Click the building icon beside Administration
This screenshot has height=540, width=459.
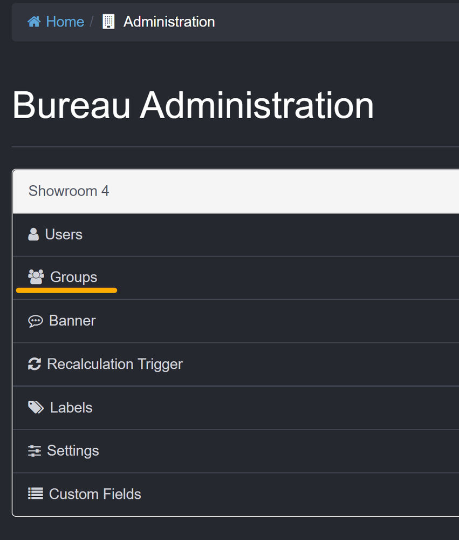[x=108, y=22]
